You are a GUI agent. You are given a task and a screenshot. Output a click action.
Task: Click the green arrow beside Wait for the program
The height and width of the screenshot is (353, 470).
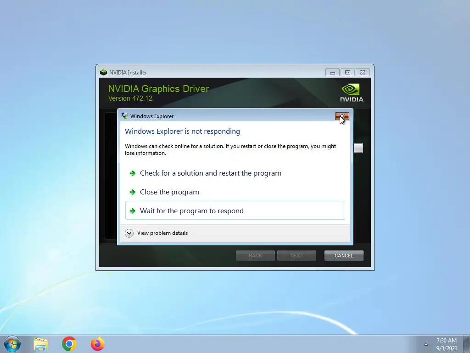[132, 211]
